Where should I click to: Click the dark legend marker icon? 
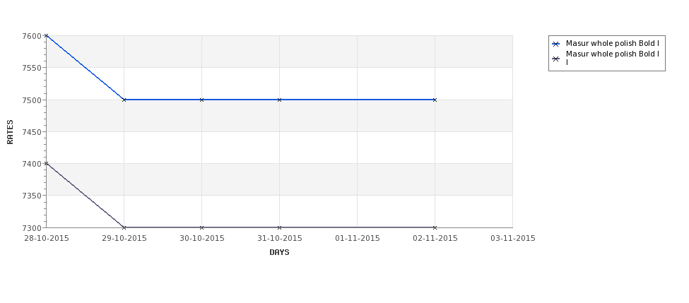tap(556, 59)
